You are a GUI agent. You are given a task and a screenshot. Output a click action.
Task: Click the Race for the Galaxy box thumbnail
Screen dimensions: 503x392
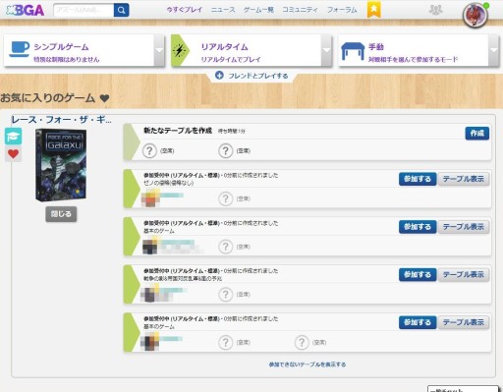tap(61, 165)
